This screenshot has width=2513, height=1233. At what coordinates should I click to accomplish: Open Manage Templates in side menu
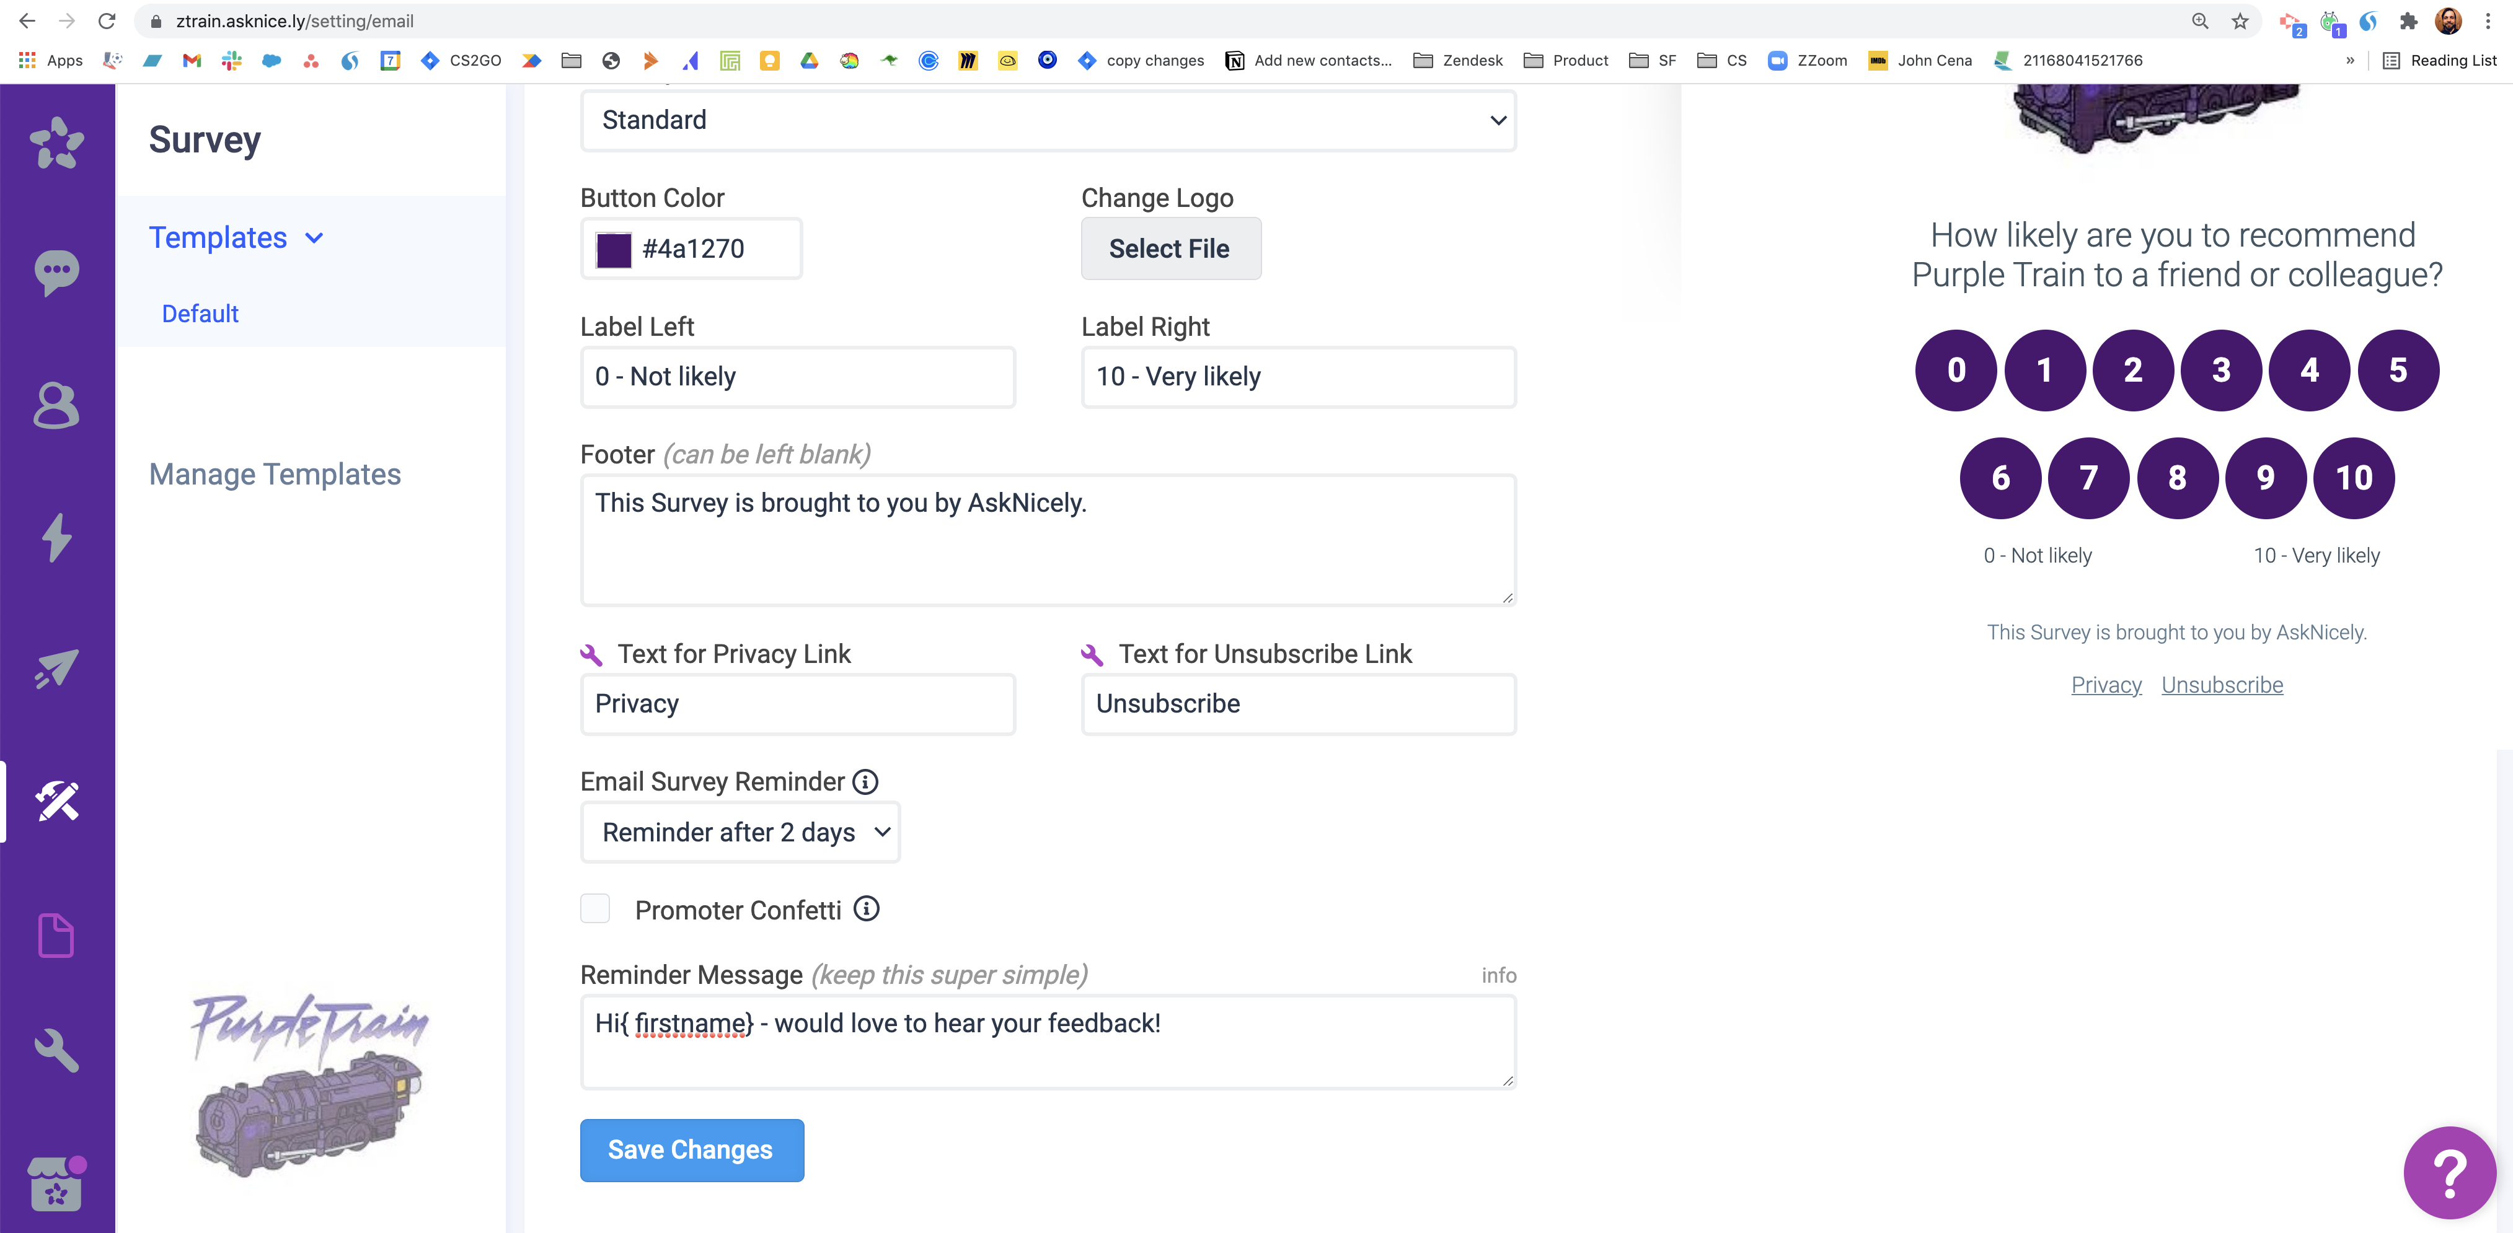point(275,474)
